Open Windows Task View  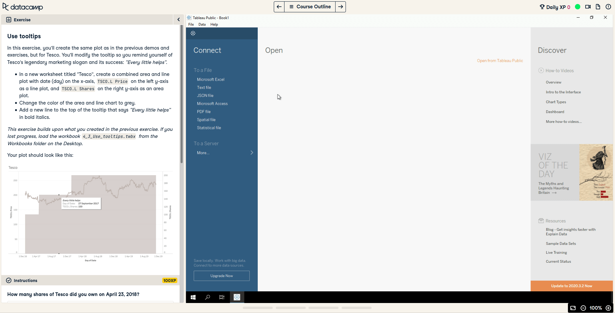tap(222, 297)
